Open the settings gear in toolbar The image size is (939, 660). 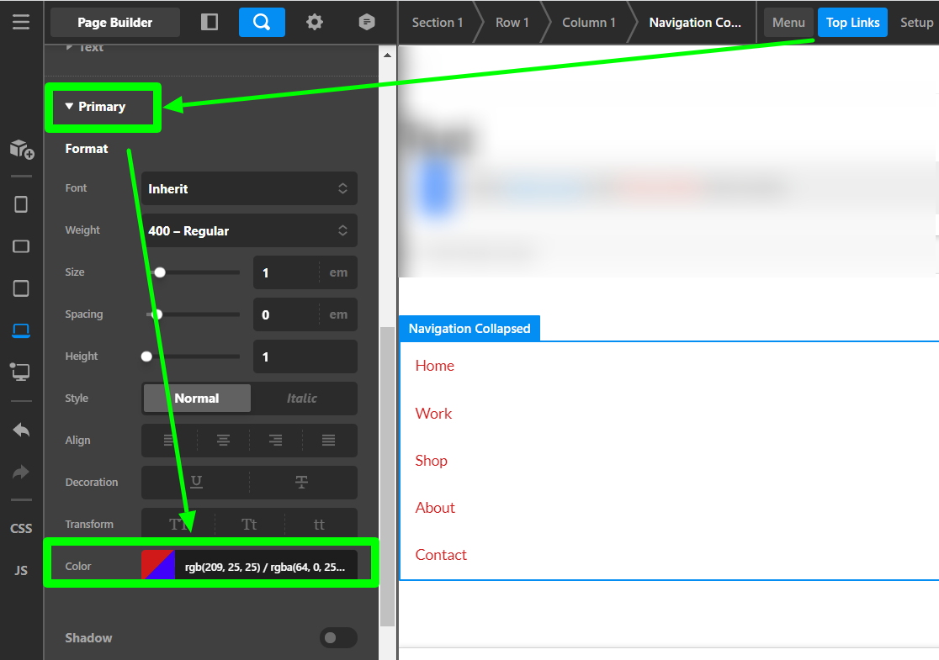coord(315,22)
